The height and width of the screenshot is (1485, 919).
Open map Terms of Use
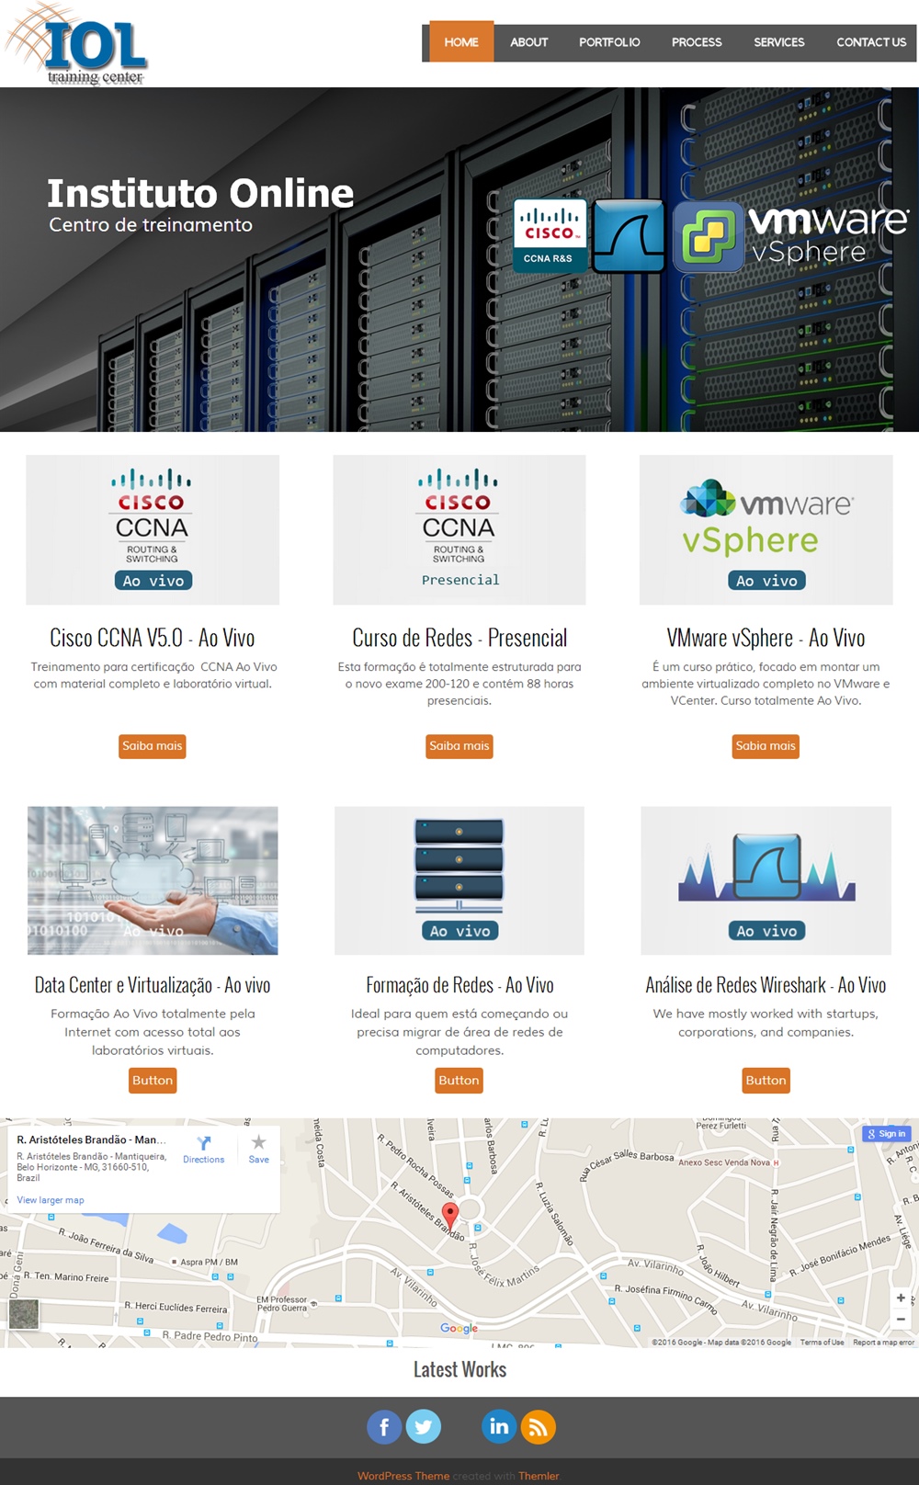tap(822, 1343)
